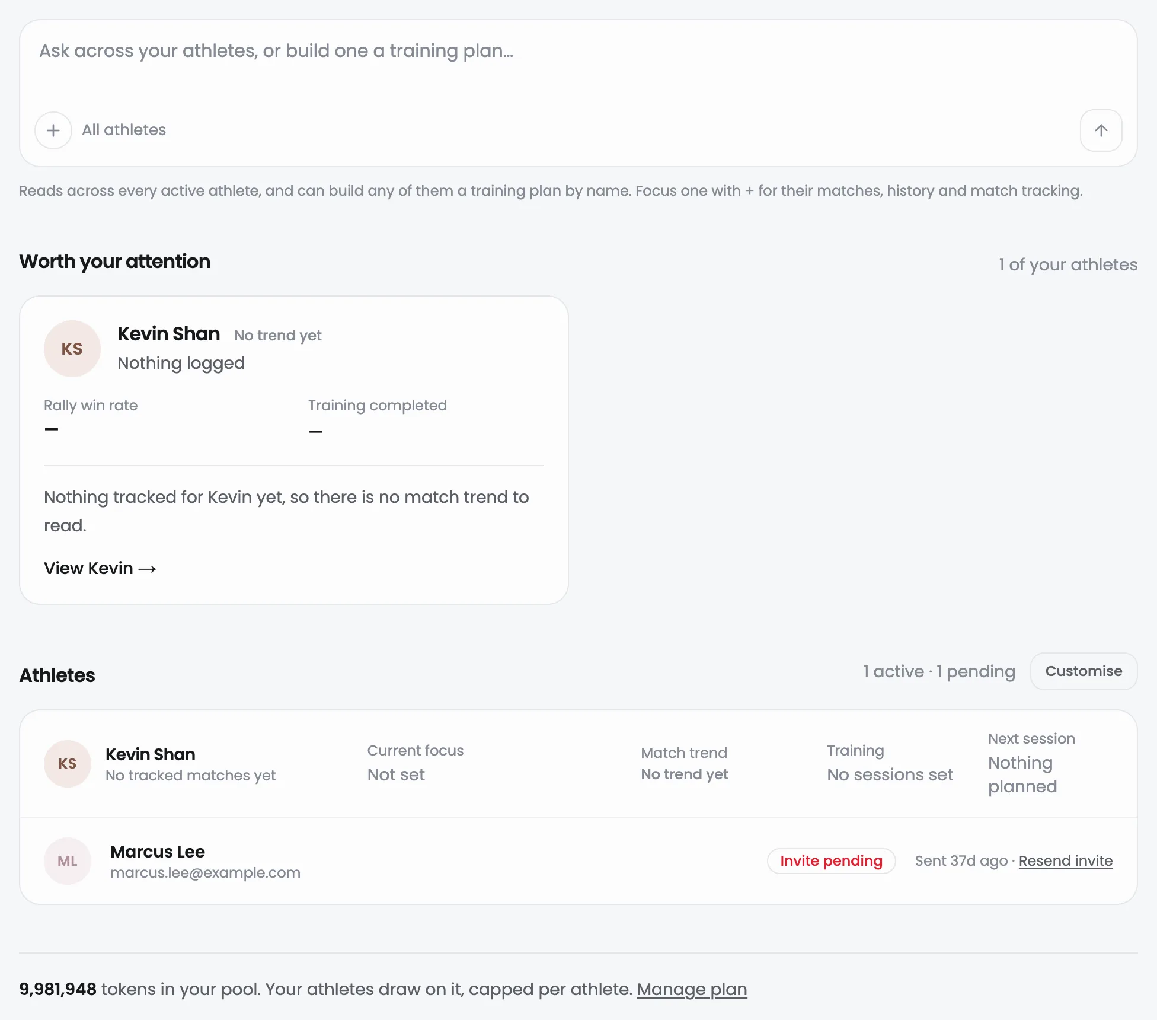Screen dimensions: 1157x1020
Task: Click the 'Nothing logged' status text
Action: [181, 363]
